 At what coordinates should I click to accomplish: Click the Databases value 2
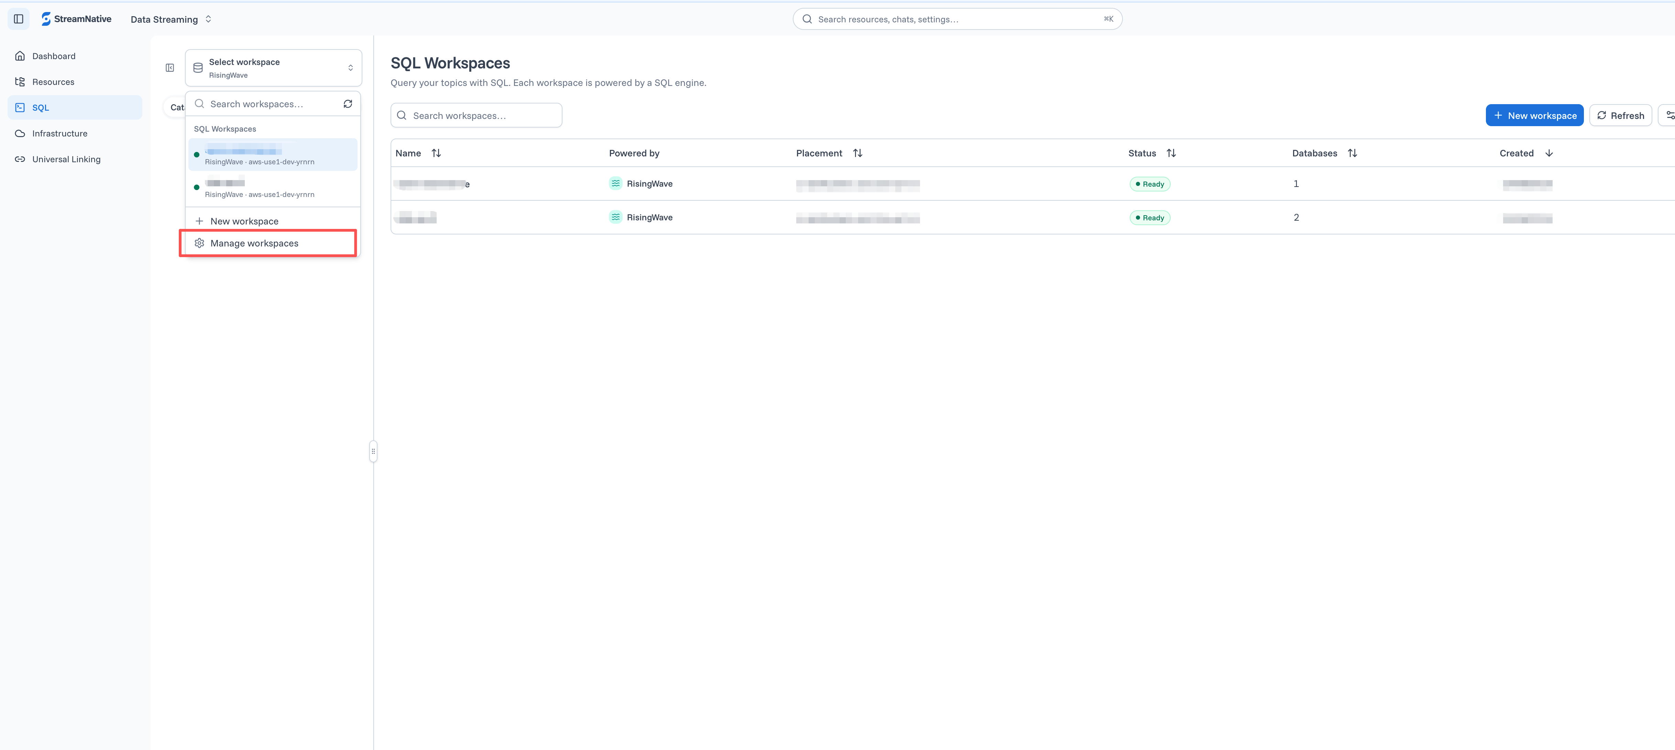pos(1296,218)
